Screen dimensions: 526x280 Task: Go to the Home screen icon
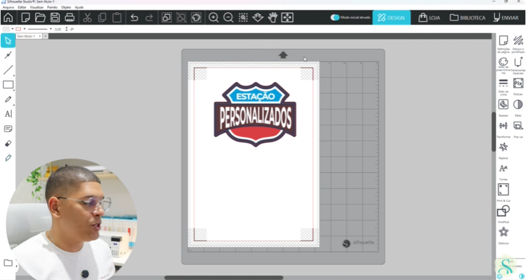8,17
